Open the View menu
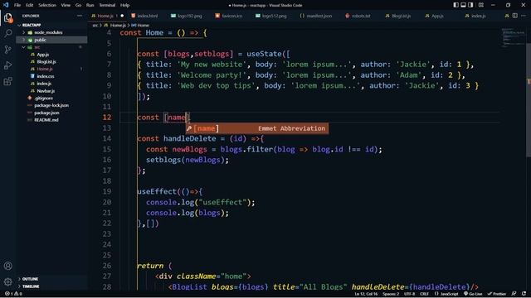 point(66,5)
